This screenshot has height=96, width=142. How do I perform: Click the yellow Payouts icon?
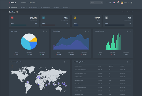point(75,18)
